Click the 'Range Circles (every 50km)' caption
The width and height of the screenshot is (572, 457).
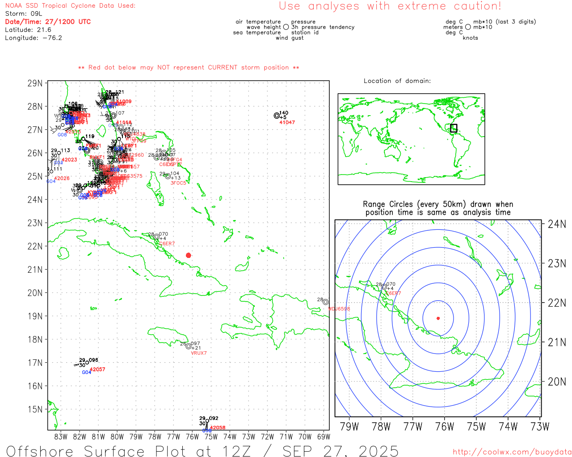coord(438,208)
